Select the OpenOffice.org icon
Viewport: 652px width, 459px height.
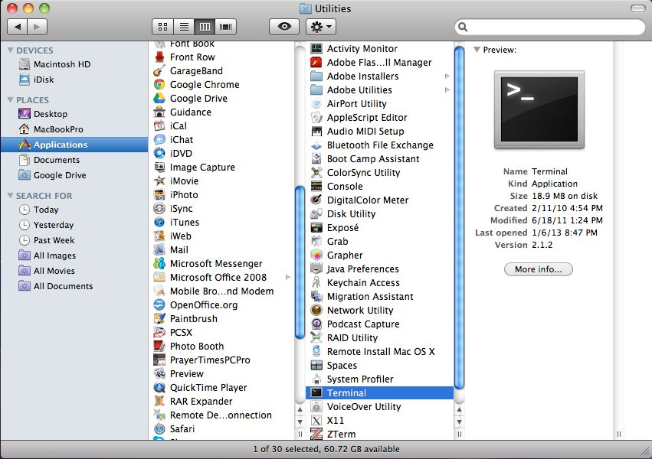[159, 305]
